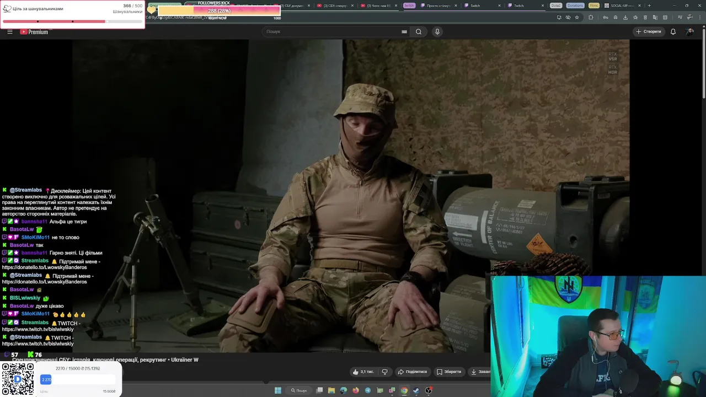Click the Створити create button
Image resolution: width=706 pixels, height=397 pixels.
[649, 31]
